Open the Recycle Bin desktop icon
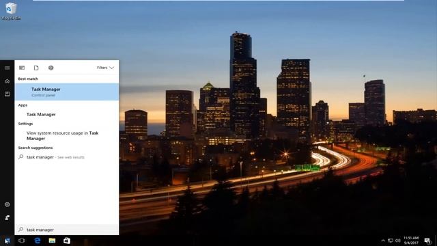Screen dimensions: 437x246 [x=11, y=11]
